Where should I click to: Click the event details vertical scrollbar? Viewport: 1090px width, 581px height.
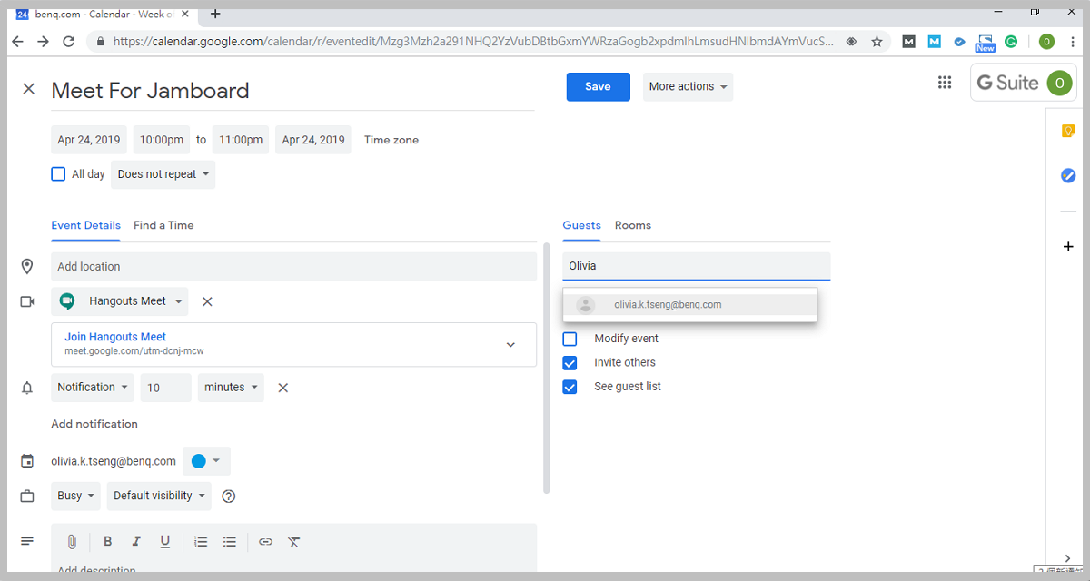pyautogui.click(x=546, y=368)
